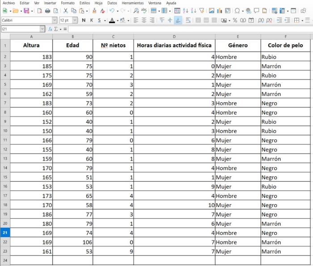Click the New spreadsheet icon

click(5, 11)
